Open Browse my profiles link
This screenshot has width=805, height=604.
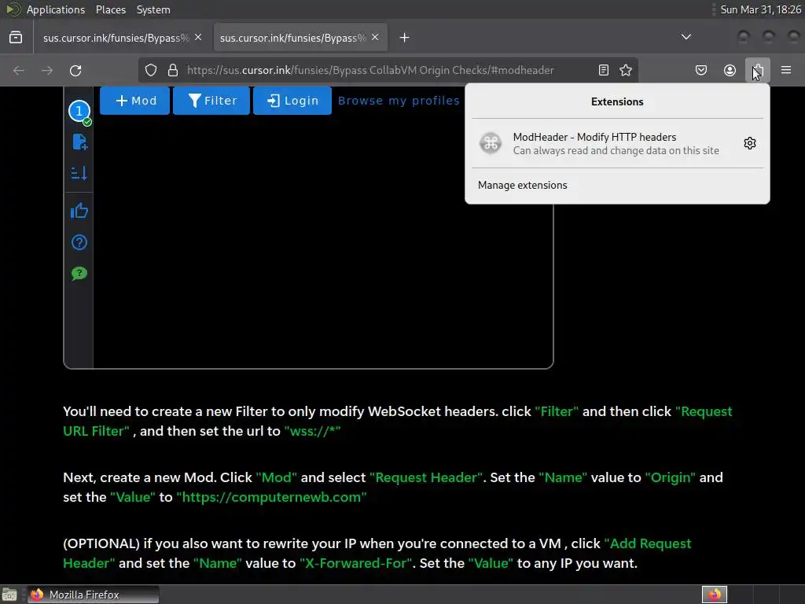399,101
